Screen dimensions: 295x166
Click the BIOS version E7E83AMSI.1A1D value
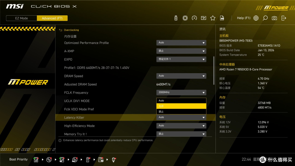click(x=269, y=46)
